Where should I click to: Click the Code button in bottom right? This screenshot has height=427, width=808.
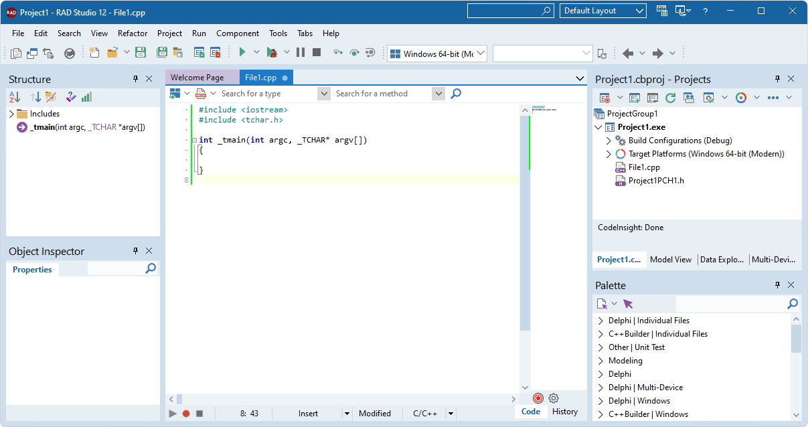(x=530, y=411)
